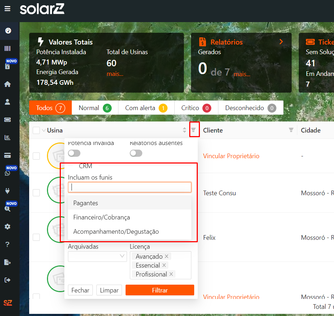Open the WhatsApp icon in sidebar
This screenshot has height=316, width=334.
7,173
